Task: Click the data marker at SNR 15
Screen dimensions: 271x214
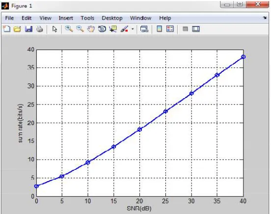Action: point(113,147)
